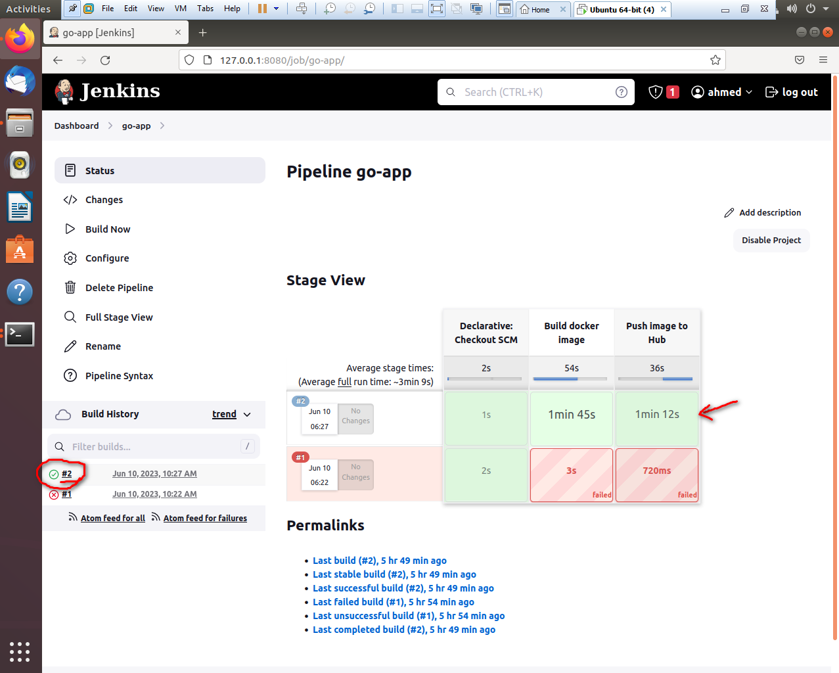Select Status in the sidebar
This screenshot has width=839, height=673.
click(x=160, y=170)
